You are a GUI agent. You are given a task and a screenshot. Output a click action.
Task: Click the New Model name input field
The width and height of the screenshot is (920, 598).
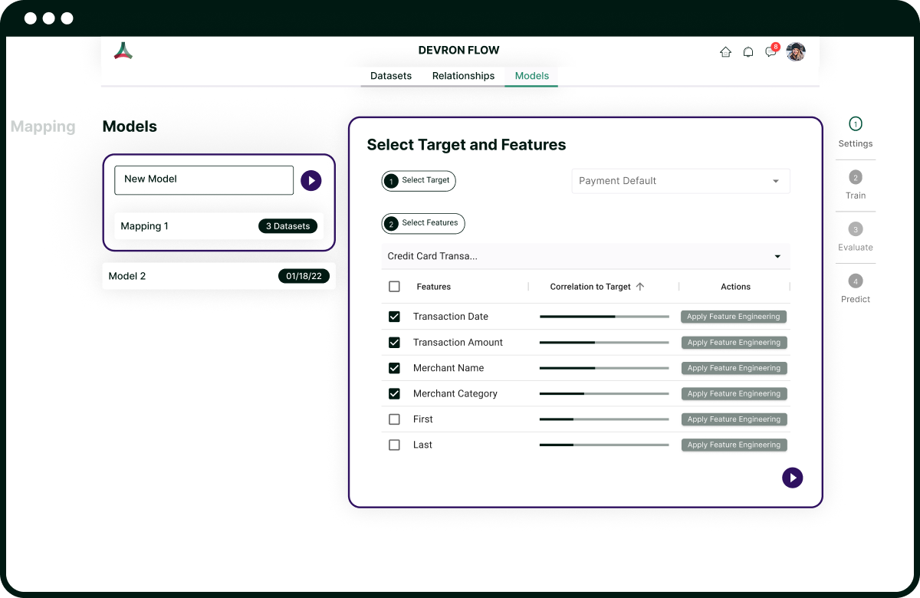click(204, 180)
